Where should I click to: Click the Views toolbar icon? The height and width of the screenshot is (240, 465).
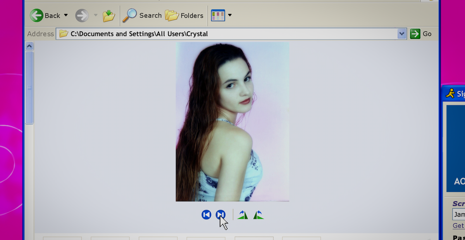pos(218,15)
